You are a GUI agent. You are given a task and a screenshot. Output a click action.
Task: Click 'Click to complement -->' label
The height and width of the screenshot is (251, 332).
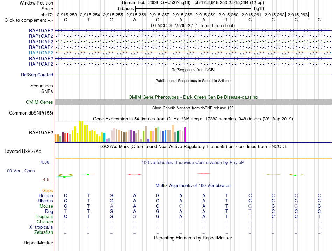coord(29,20)
